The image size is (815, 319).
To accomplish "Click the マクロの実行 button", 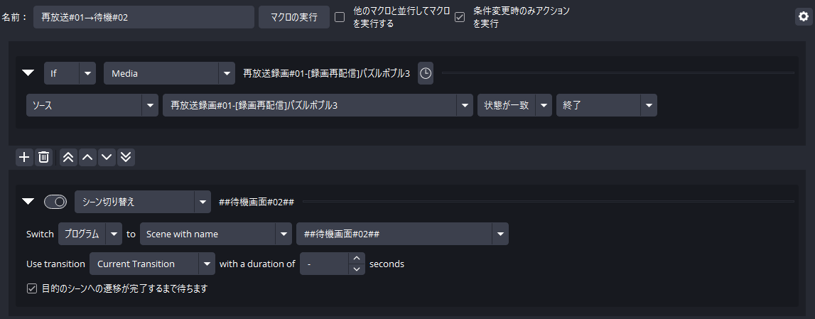I will pos(293,17).
